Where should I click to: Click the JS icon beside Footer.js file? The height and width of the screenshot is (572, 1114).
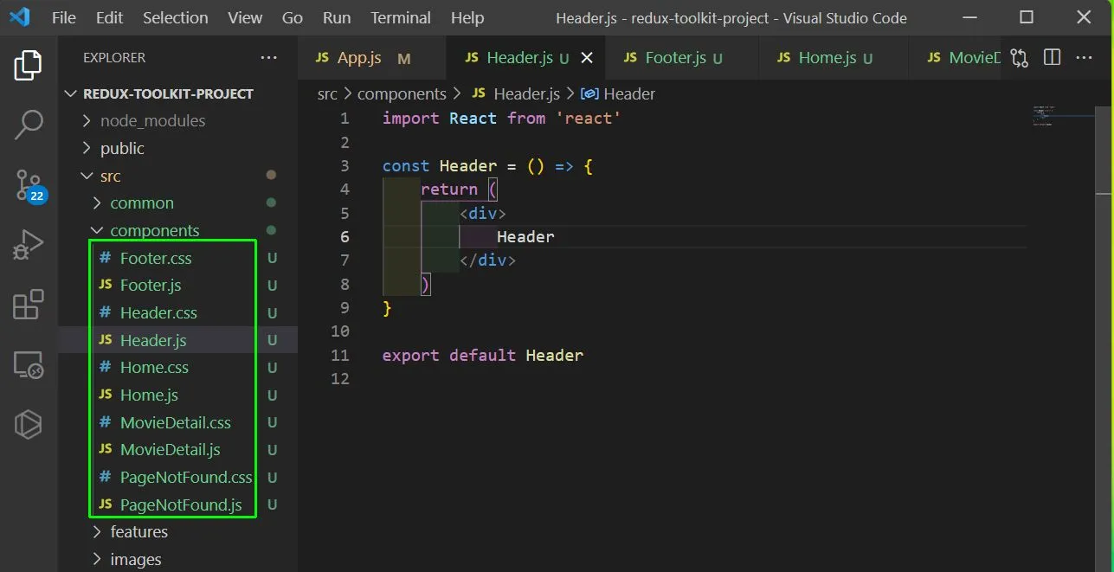click(106, 285)
